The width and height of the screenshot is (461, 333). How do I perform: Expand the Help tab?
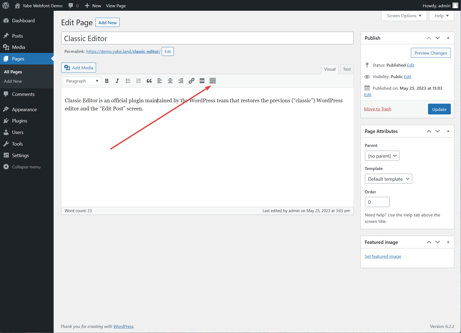441,16
